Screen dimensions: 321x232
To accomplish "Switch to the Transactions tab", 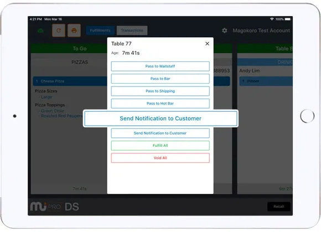I will coord(132,30).
